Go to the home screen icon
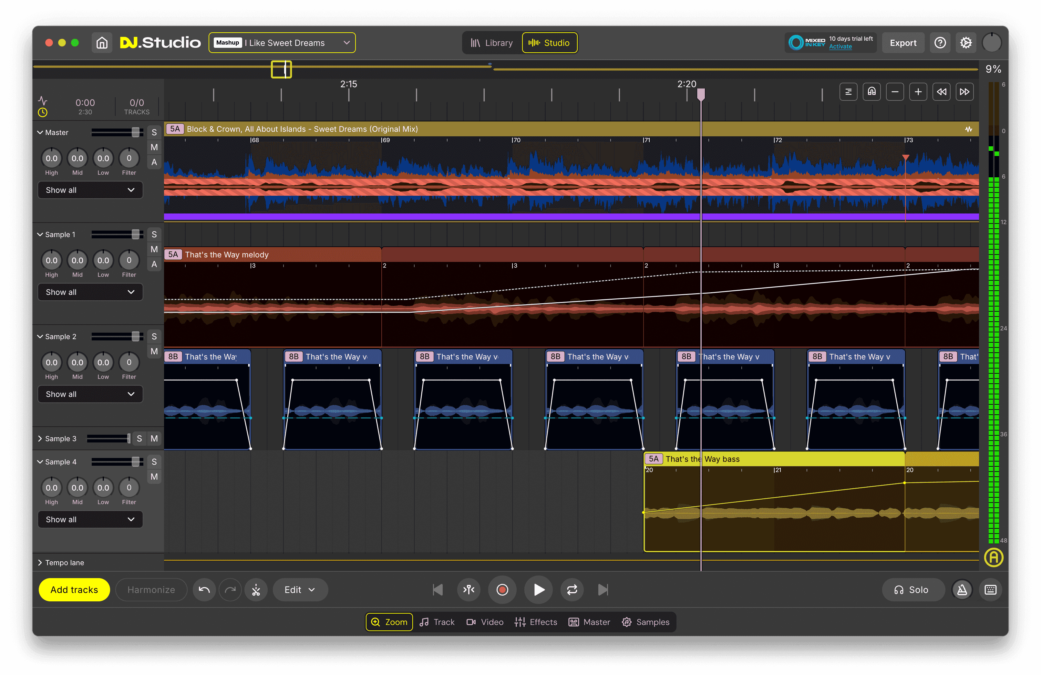The height and width of the screenshot is (675, 1041). coord(102,43)
